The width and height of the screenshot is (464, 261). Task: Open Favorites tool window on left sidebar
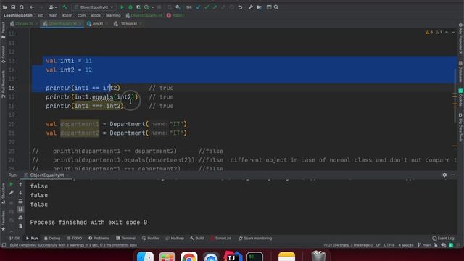tap(3, 220)
